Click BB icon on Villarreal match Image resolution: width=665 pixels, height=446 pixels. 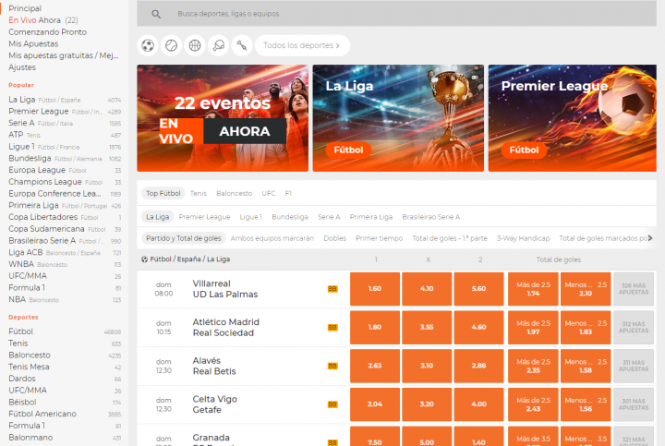click(332, 289)
